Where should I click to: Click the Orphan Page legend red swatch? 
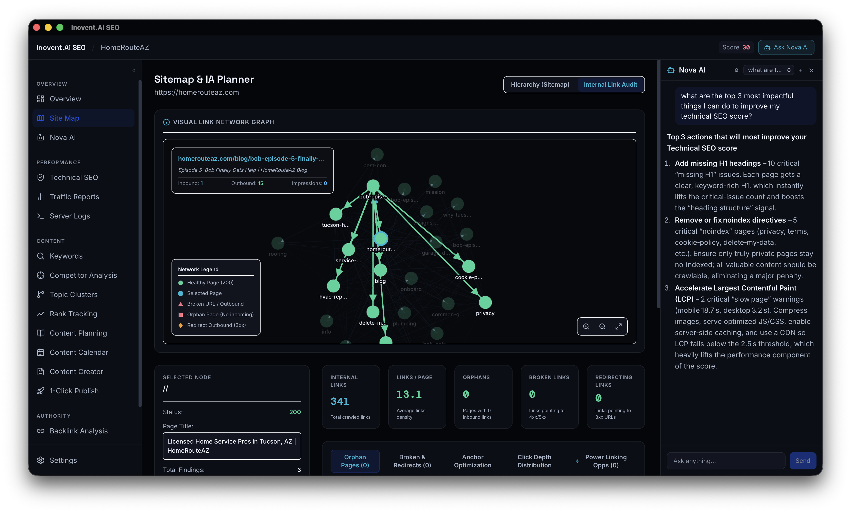tap(180, 315)
